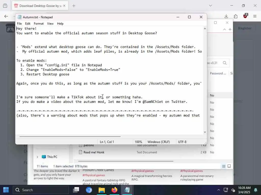Go back in the browser
The image size is (261, 195).
point(6,16)
